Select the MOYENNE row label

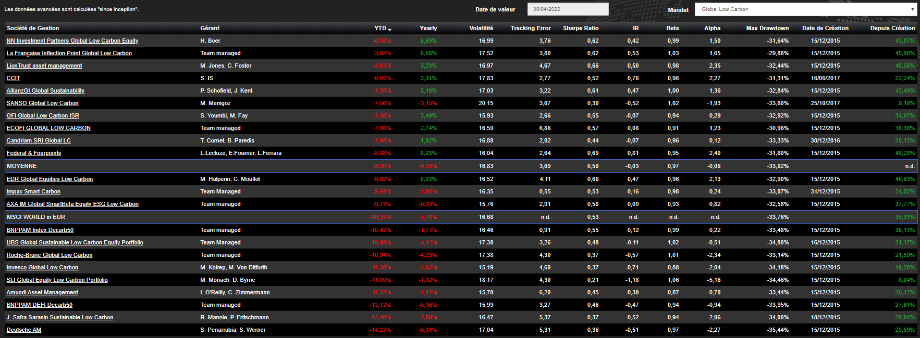(21, 166)
